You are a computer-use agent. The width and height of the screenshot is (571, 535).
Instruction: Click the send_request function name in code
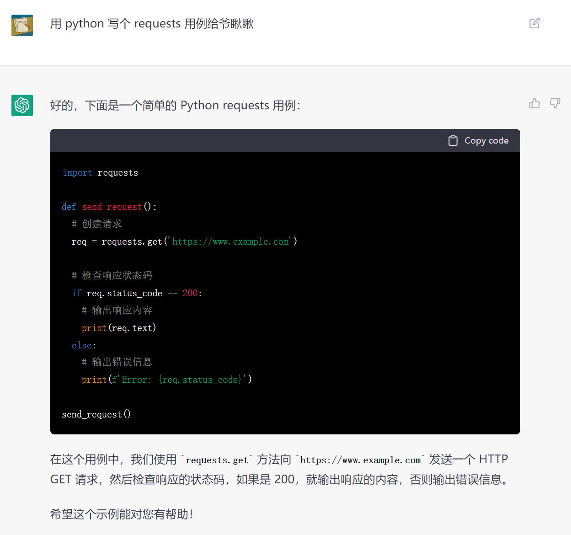coord(112,207)
